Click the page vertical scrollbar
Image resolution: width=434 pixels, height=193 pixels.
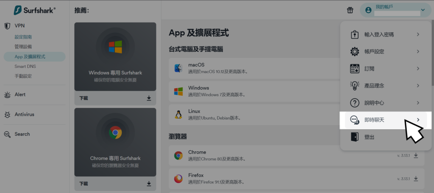pos(432,53)
